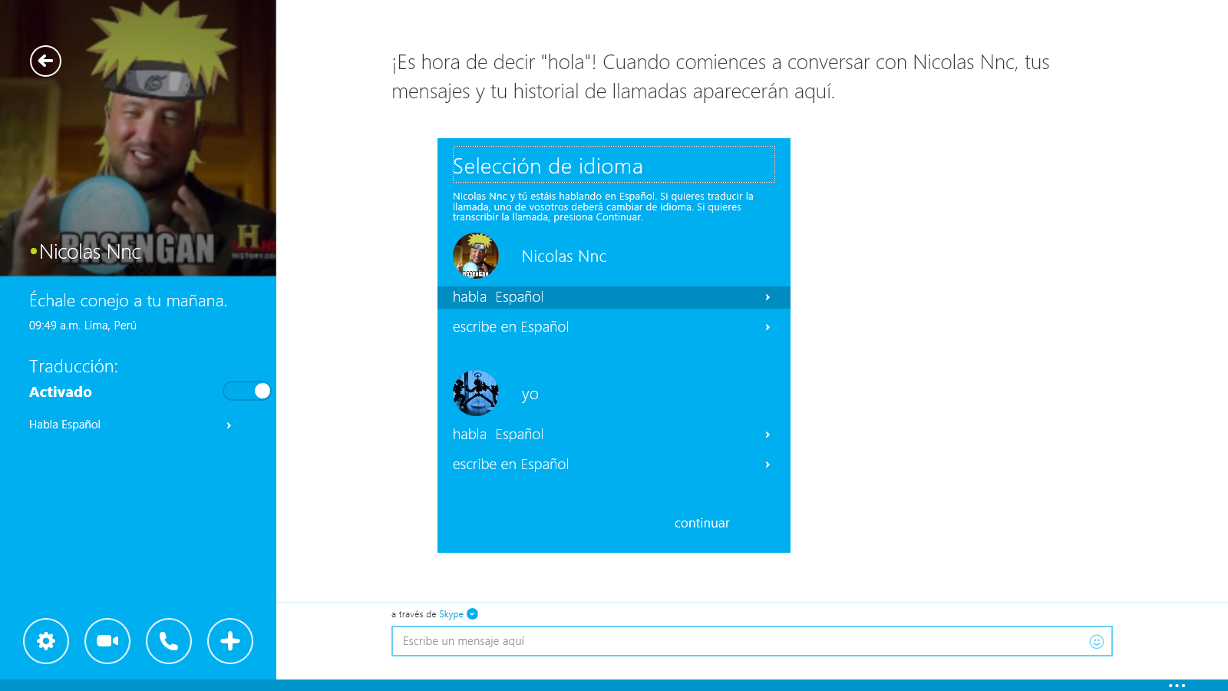Click 'Nicolas Nnc' name in dialog
The width and height of the screenshot is (1228, 691).
coord(564,256)
